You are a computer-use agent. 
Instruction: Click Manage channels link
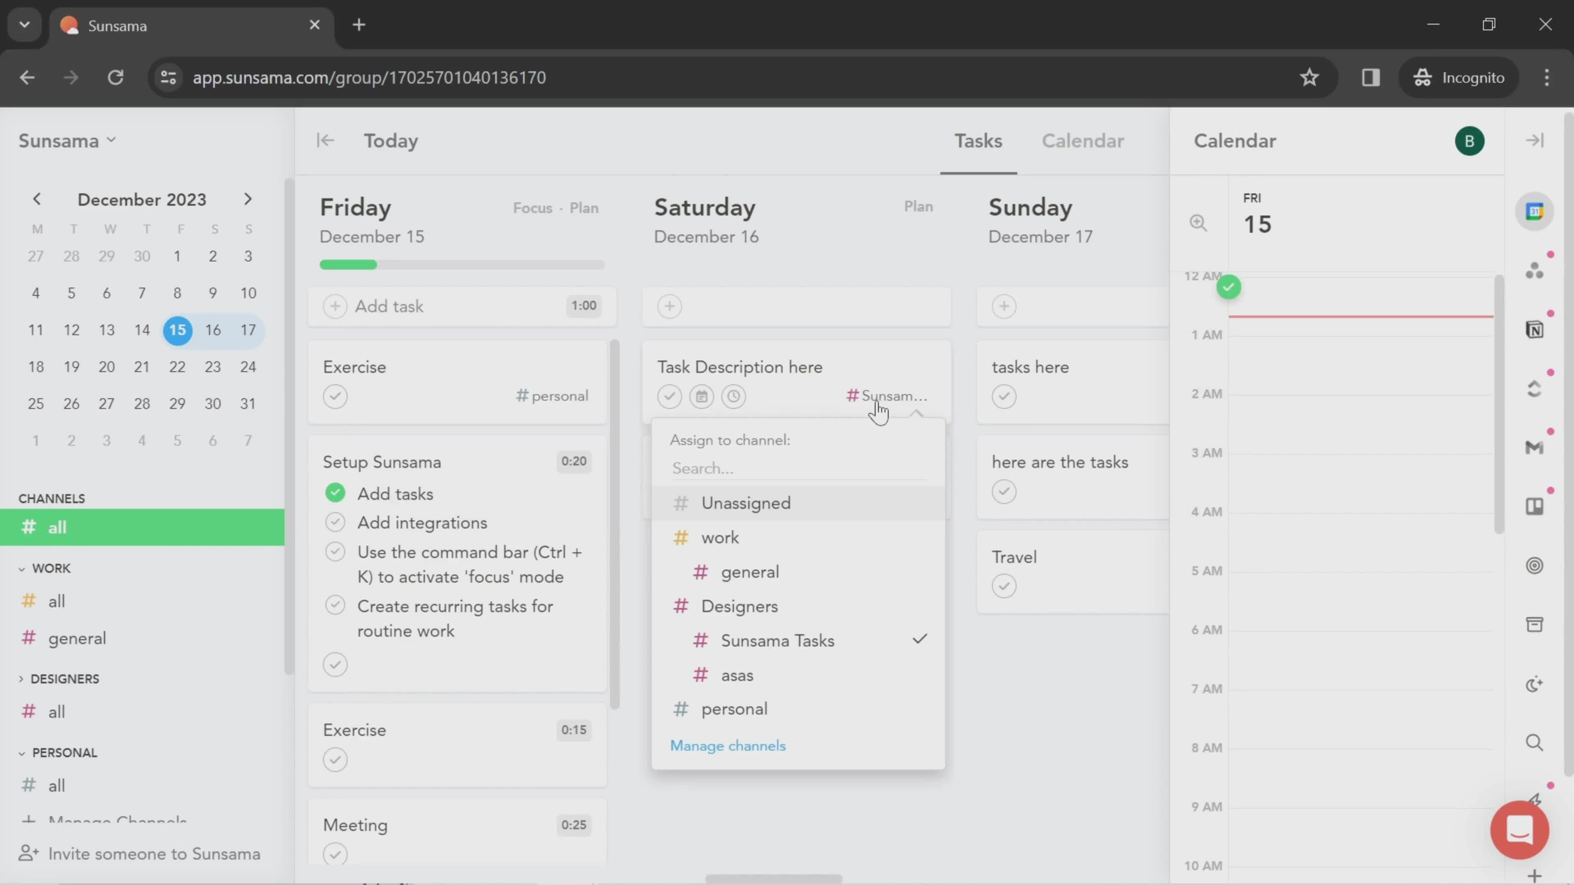(x=728, y=746)
